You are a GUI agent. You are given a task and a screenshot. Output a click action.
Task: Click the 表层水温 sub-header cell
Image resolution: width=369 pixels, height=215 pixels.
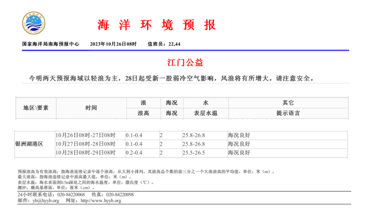coord(203,113)
